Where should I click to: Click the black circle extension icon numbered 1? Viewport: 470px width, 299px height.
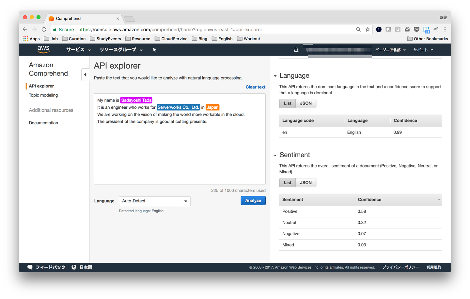(379, 29)
